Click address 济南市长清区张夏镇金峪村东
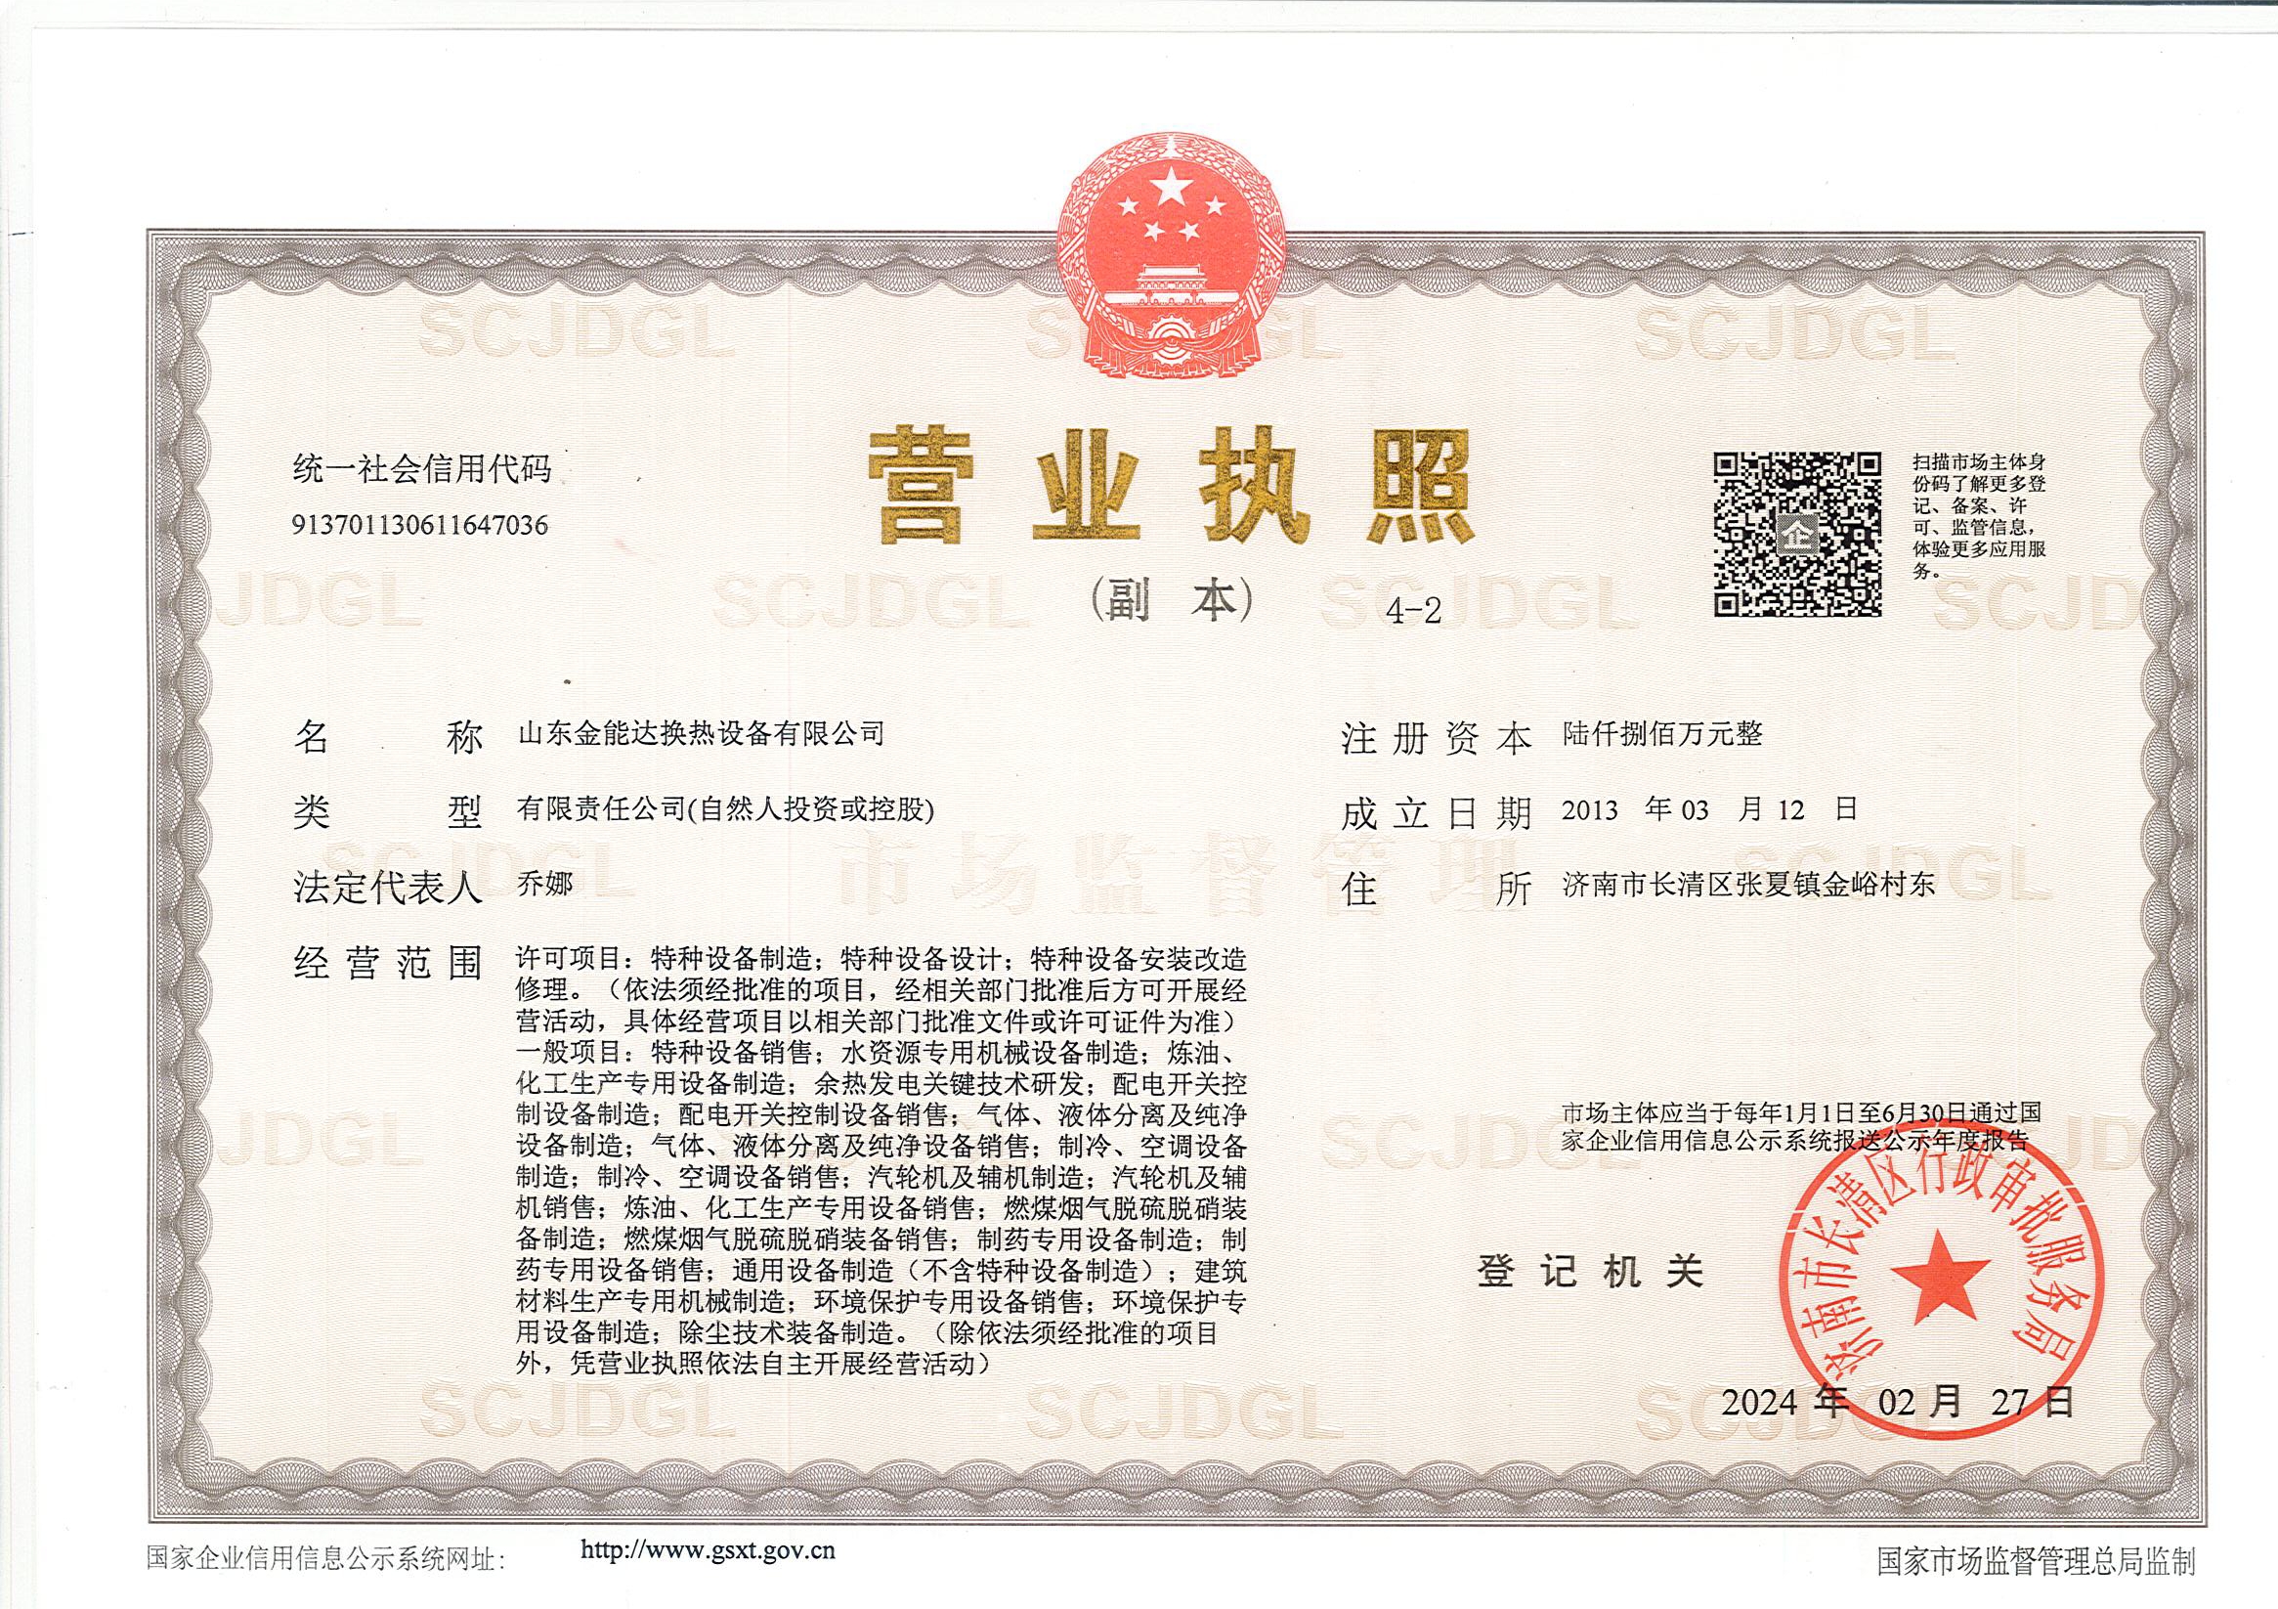The width and height of the screenshot is (2278, 1609). [1748, 884]
